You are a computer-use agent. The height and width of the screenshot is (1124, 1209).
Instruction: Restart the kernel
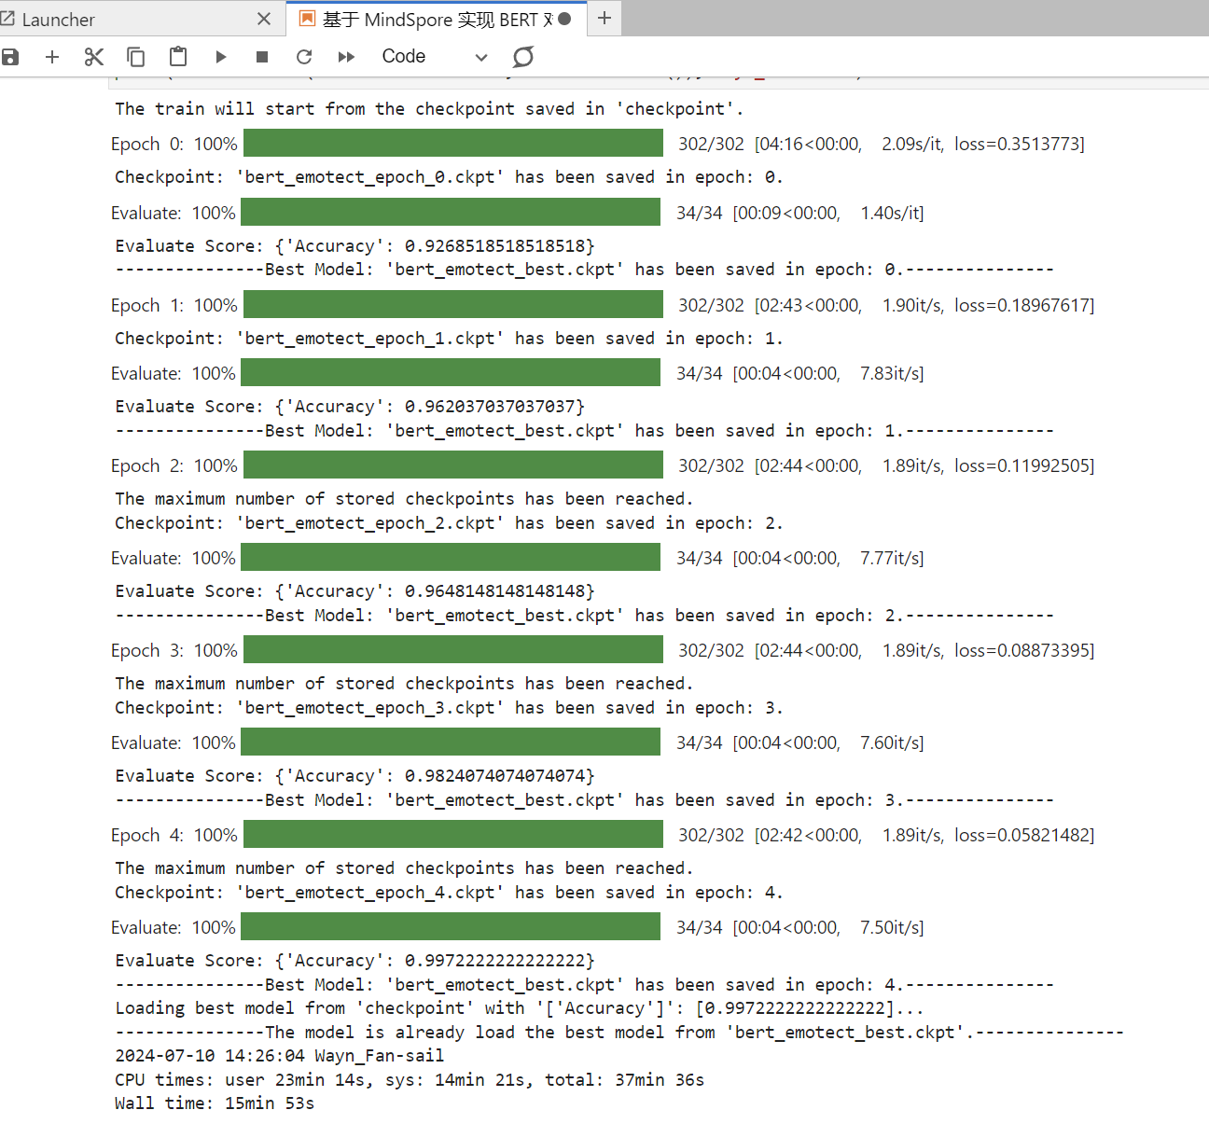pyautogui.click(x=304, y=57)
